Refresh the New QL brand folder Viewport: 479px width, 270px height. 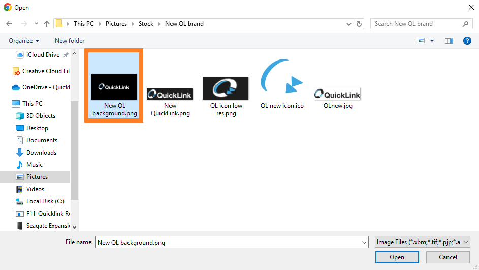coord(359,24)
